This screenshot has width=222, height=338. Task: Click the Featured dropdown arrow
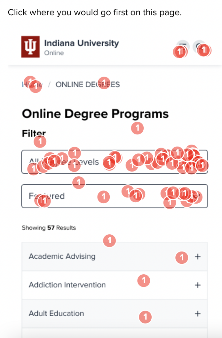[x=198, y=196]
